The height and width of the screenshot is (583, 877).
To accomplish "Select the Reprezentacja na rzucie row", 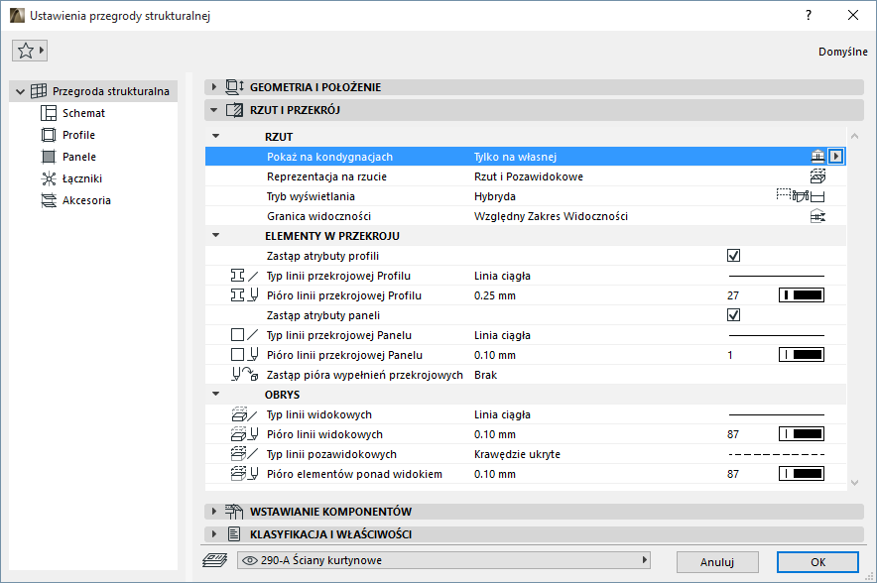I will point(525,176).
